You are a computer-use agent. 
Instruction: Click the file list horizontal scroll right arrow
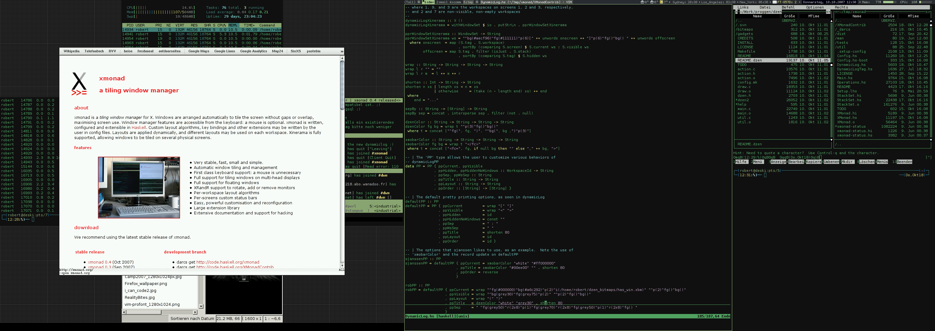[195, 312]
